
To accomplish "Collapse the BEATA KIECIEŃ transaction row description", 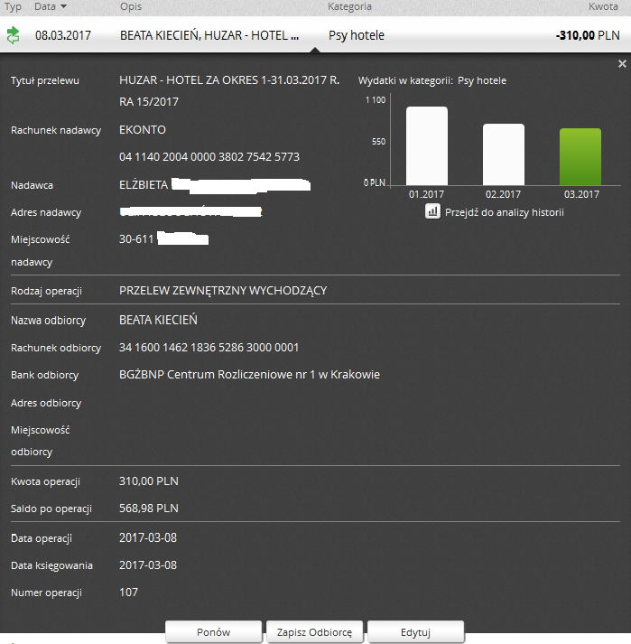I will pos(209,36).
